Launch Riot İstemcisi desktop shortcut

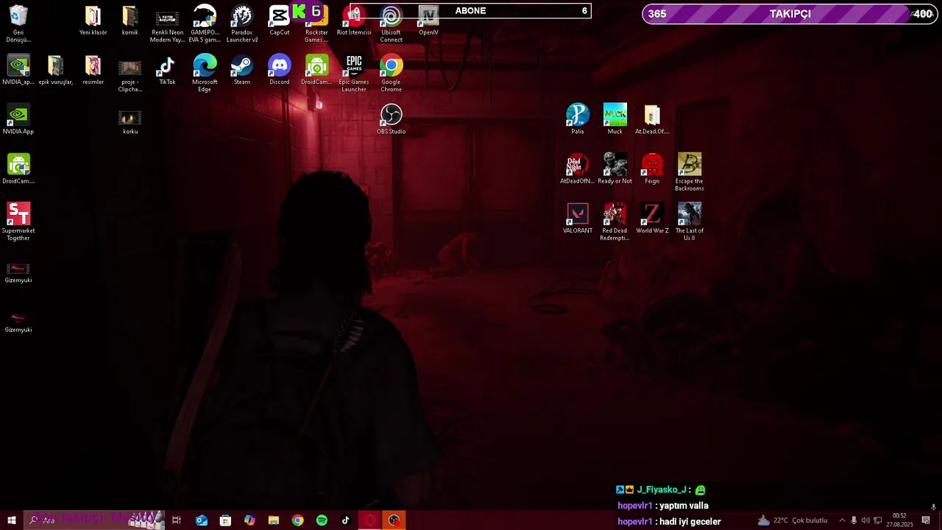point(354,20)
